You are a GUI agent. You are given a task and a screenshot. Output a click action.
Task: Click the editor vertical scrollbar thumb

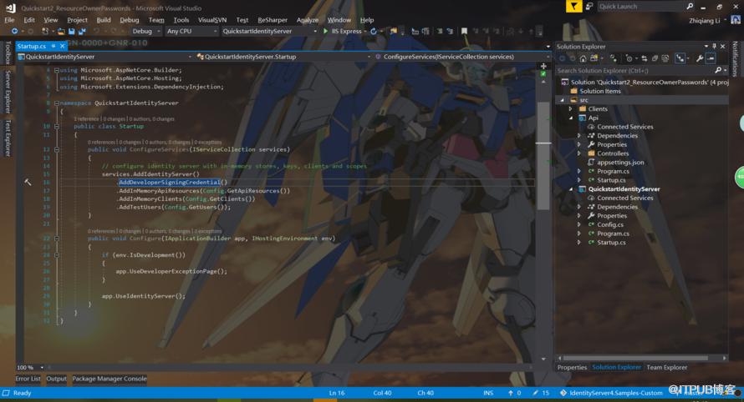[x=543, y=156]
